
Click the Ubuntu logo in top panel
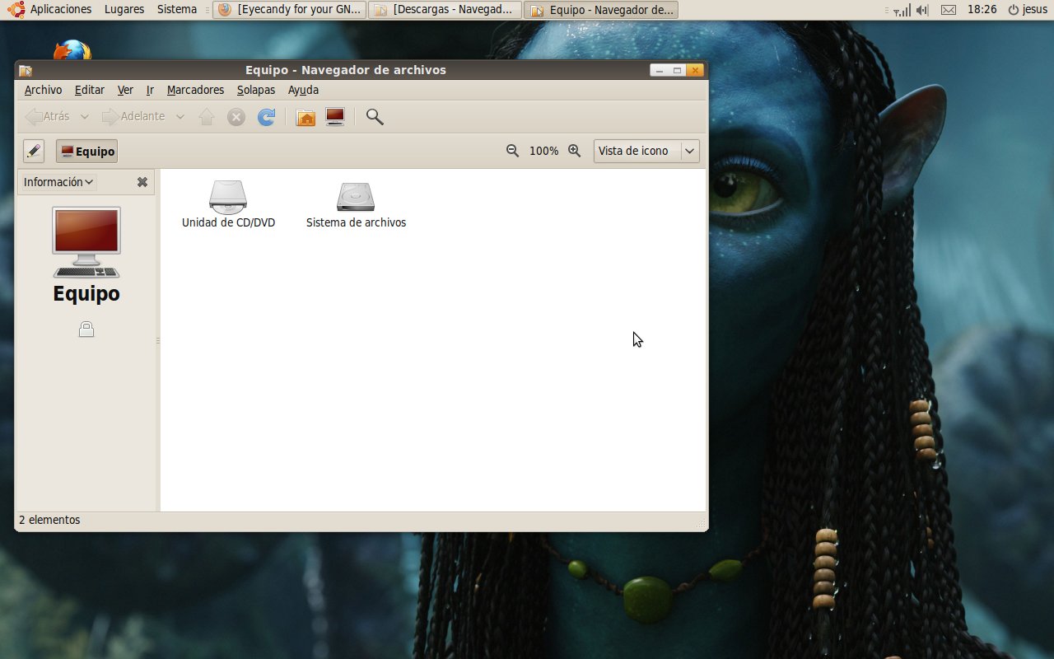(15, 10)
